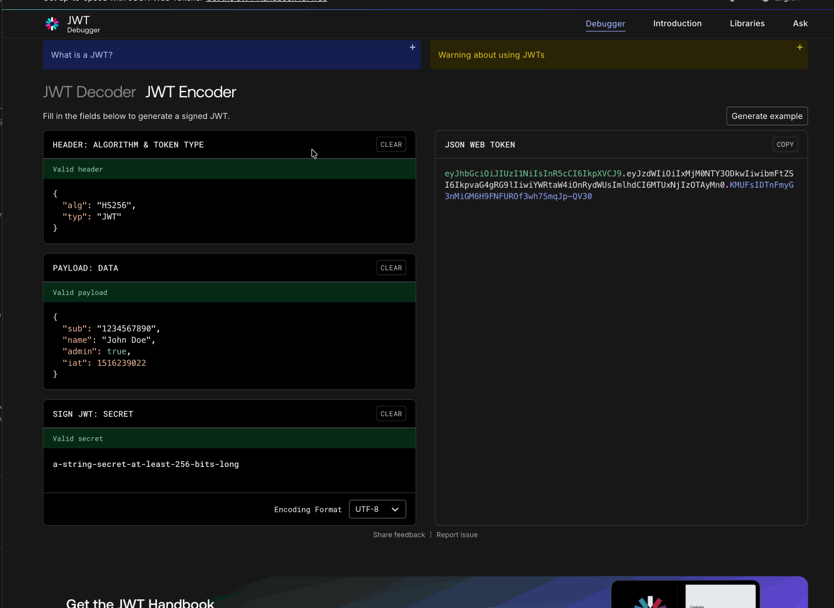Clear the Sign JWT secret field

click(391, 414)
